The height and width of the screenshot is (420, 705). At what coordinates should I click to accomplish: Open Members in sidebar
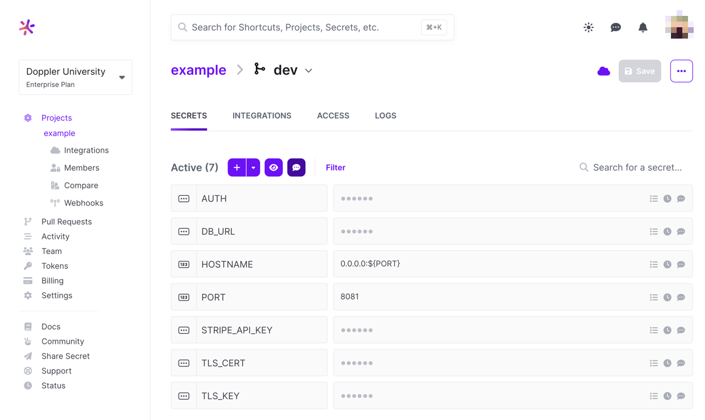82,168
